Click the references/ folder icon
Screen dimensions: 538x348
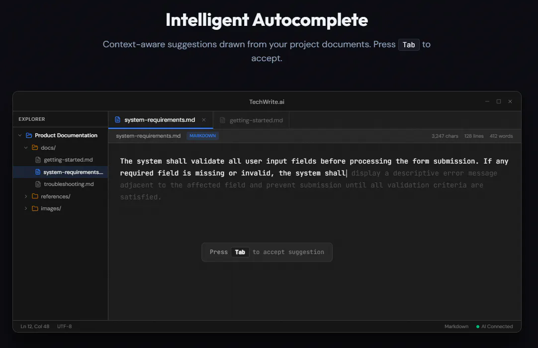click(x=35, y=196)
